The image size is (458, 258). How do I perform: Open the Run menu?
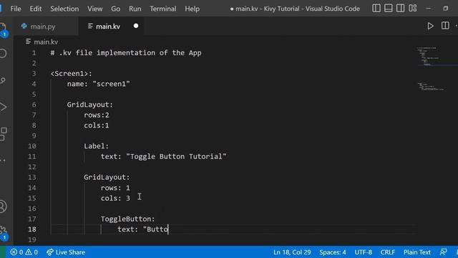[135, 9]
